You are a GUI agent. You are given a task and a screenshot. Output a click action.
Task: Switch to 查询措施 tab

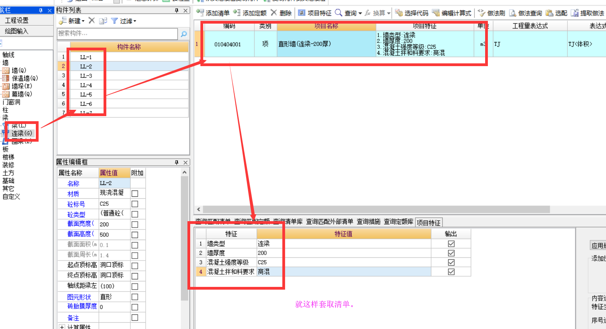click(x=369, y=222)
